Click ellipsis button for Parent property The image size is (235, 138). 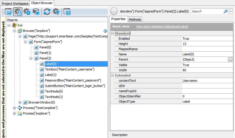point(230,59)
